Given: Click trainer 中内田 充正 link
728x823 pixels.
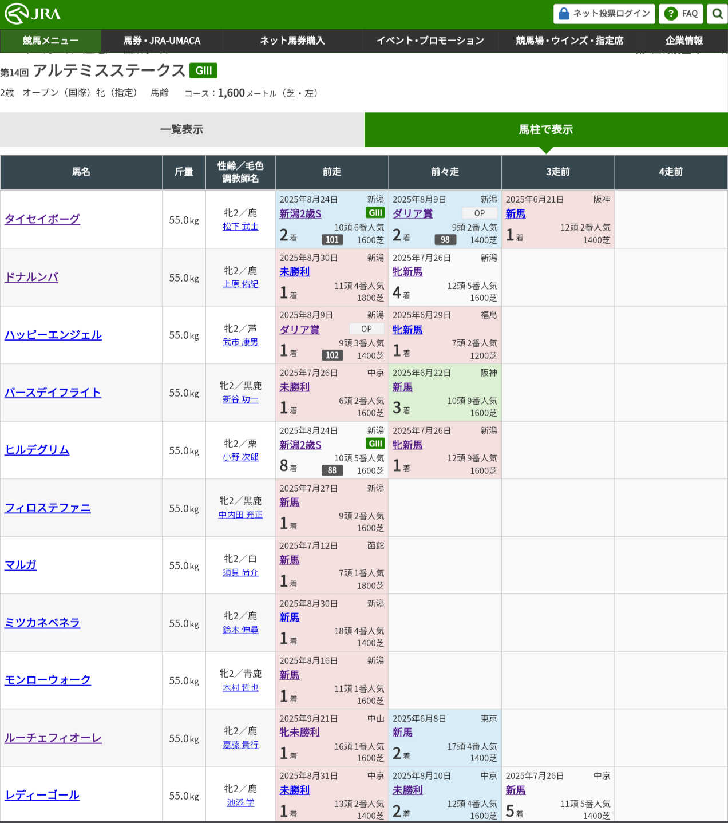Looking at the screenshot, I should [240, 515].
